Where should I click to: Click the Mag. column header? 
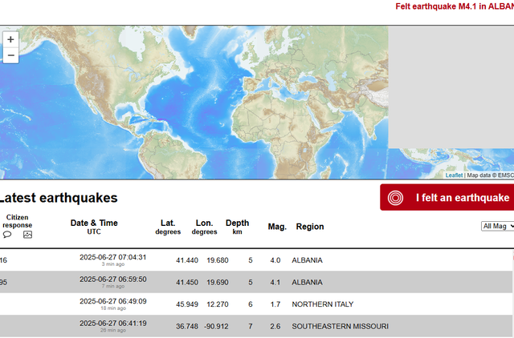pos(277,227)
